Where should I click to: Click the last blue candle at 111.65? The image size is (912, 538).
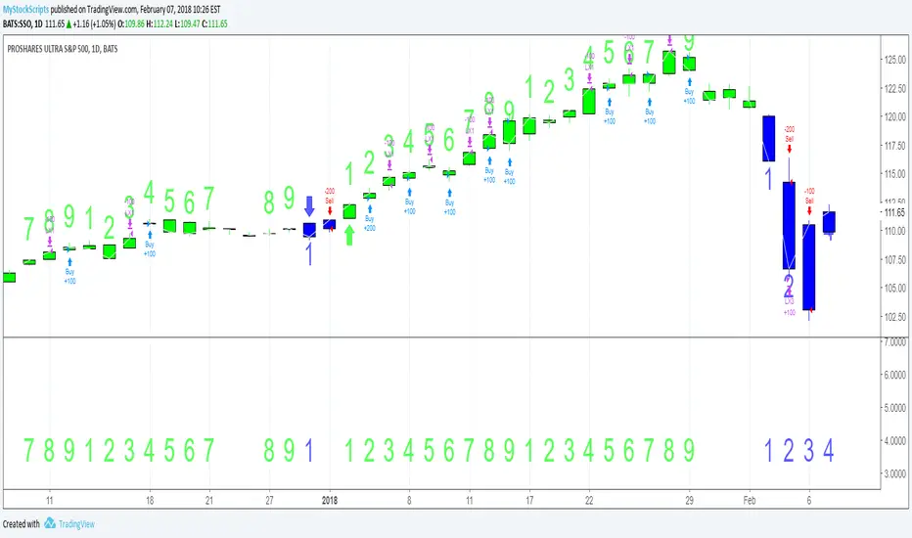[x=830, y=222]
